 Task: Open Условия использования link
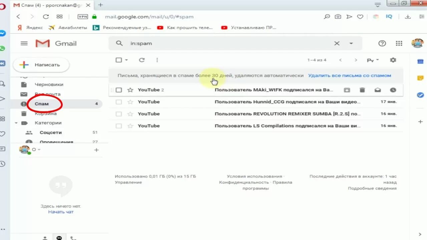pos(255,176)
